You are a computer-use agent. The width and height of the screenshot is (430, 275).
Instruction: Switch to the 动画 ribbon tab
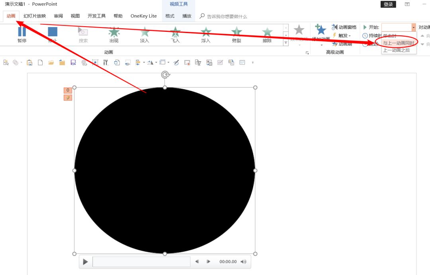coord(11,16)
